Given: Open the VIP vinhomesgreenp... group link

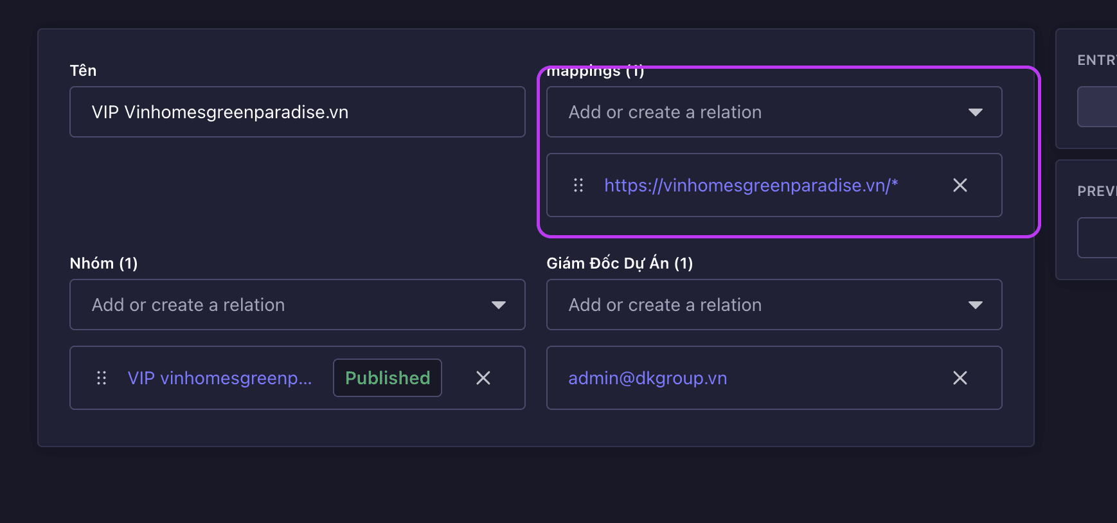Looking at the screenshot, I should click(x=219, y=378).
